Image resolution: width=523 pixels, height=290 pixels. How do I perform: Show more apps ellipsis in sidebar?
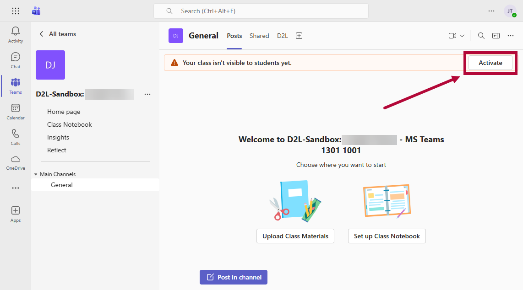coord(16,188)
